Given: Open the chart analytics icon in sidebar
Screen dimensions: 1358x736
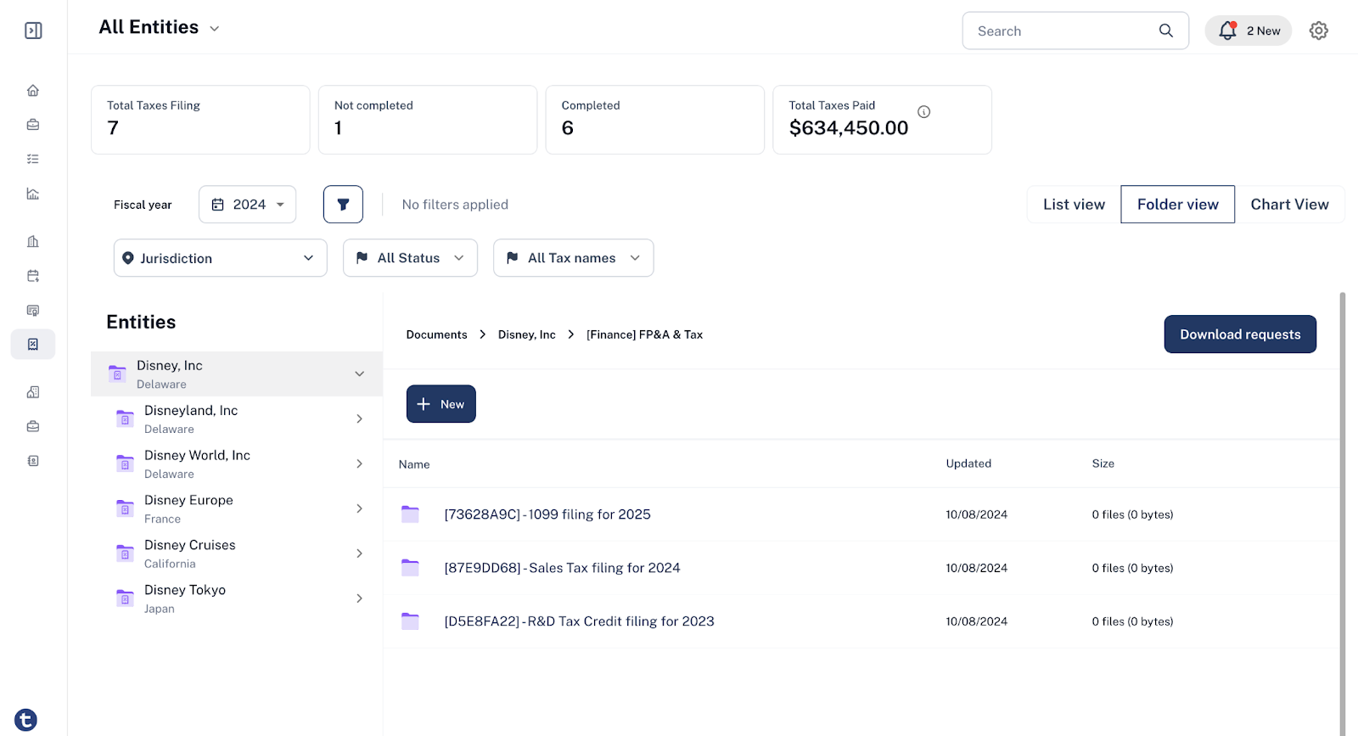Looking at the screenshot, I should 33,194.
